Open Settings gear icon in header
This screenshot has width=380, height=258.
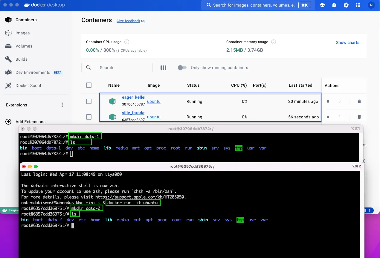pos(346,5)
